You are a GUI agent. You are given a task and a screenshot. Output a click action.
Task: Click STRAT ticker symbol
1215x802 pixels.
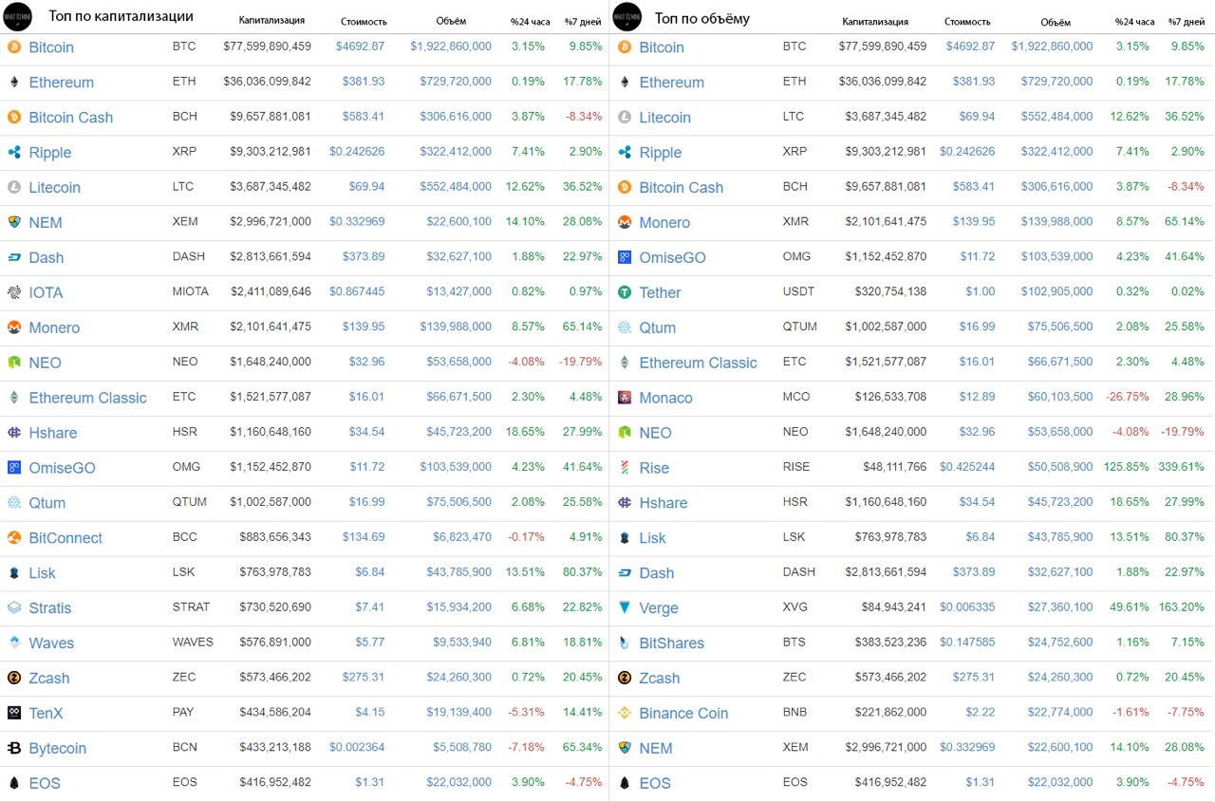point(191,606)
